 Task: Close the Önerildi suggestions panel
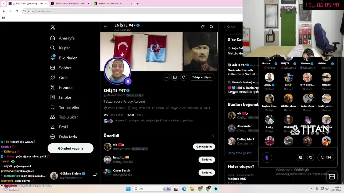(213, 136)
